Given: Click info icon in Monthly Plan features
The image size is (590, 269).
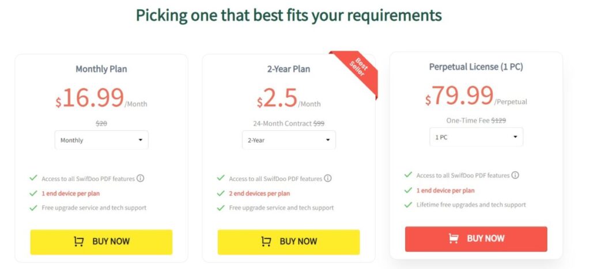Looking at the screenshot, I should point(141,179).
